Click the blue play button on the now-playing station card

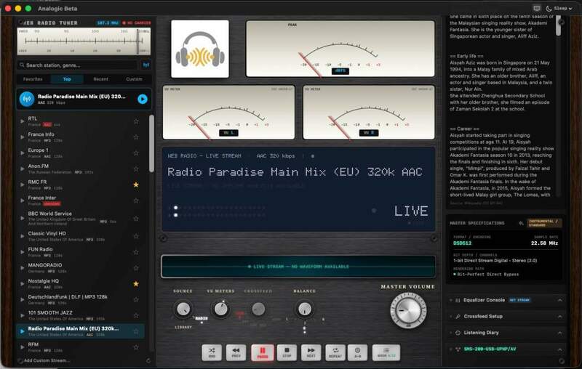click(143, 99)
